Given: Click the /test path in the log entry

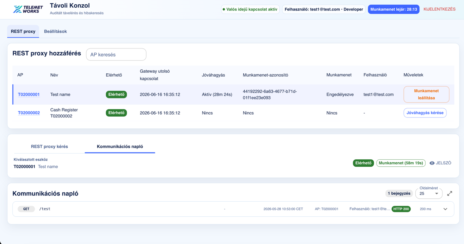Looking at the screenshot, I should point(45,209).
